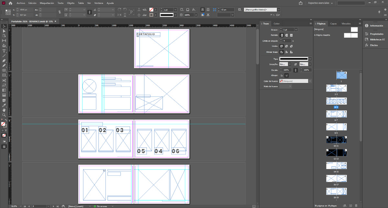The height and width of the screenshot is (208, 388).
Task: Open Aspectos esenciales workspace dropdown
Action: [x=320, y=3]
